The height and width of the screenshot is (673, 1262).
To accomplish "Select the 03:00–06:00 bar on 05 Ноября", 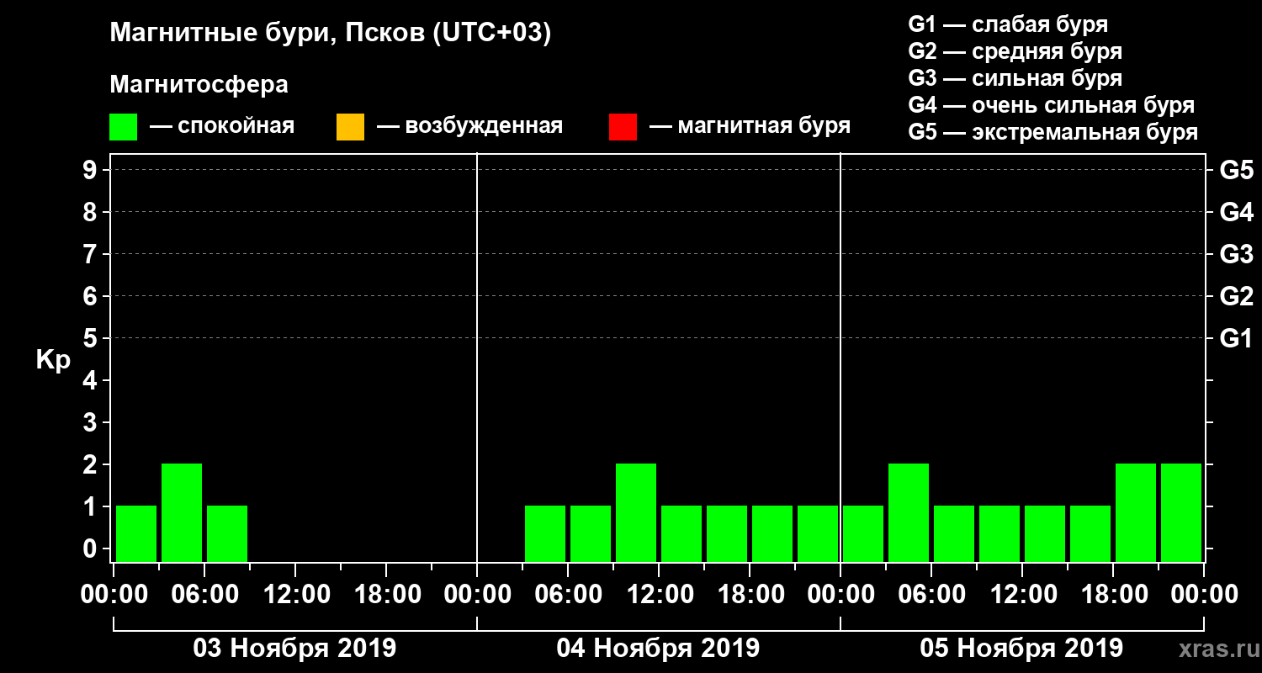I will pyautogui.click(x=909, y=512).
